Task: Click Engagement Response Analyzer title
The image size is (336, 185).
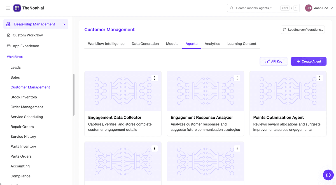Action: coord(202,118)
